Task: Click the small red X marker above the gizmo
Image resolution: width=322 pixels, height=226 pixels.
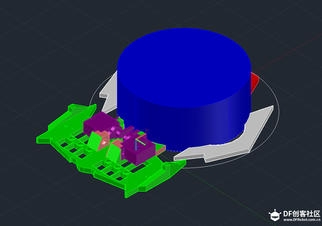Action: 147,131
